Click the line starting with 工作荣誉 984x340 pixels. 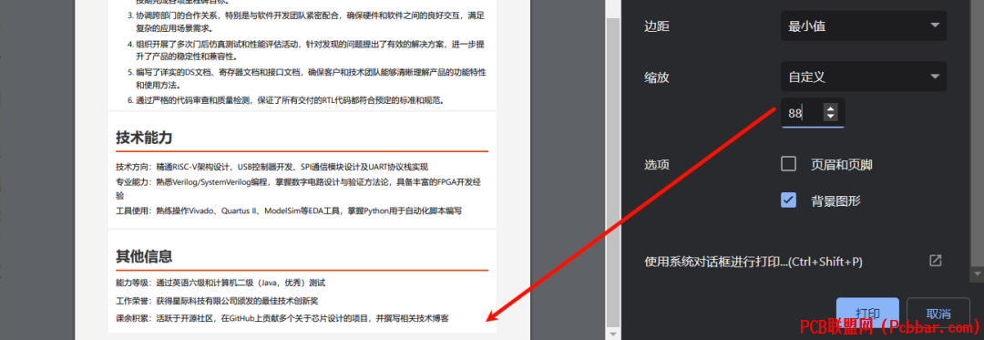coord(217,301)
